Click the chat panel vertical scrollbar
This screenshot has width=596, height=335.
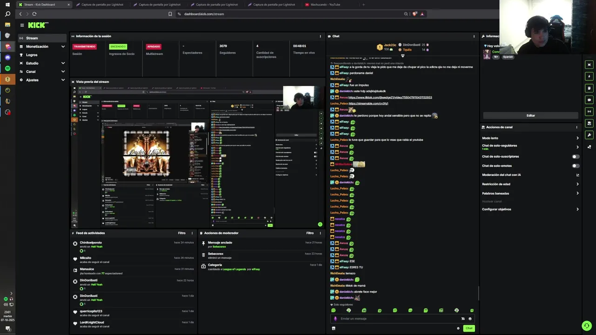pos(478,293)
